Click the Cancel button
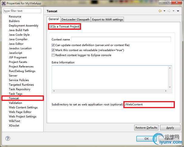184x147 pixels. tap(169, 139)
